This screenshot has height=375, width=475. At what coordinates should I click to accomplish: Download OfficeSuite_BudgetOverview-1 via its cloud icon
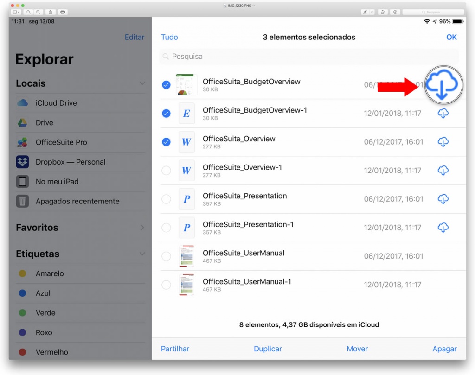pyautogui.click(x=443, y=113)
